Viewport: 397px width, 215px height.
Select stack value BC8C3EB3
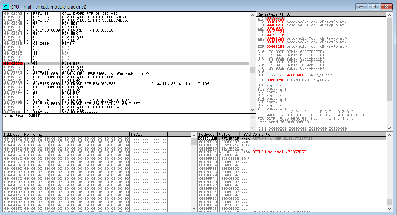pos(230,159)
